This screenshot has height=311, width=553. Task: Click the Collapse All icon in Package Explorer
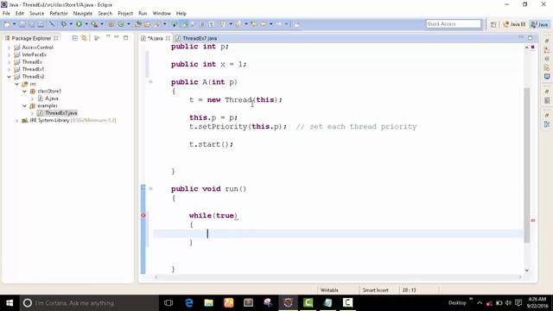(75, 38)
